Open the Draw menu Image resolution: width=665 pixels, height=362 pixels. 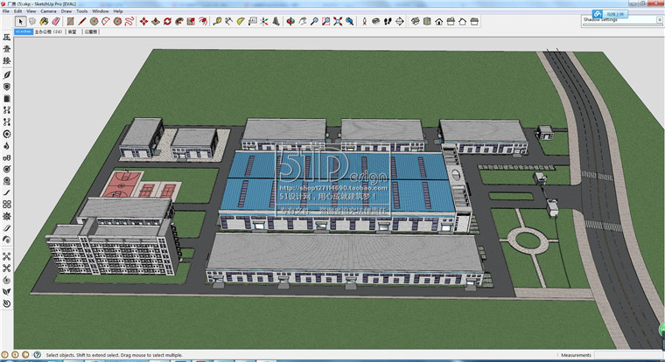coord(66,11)
